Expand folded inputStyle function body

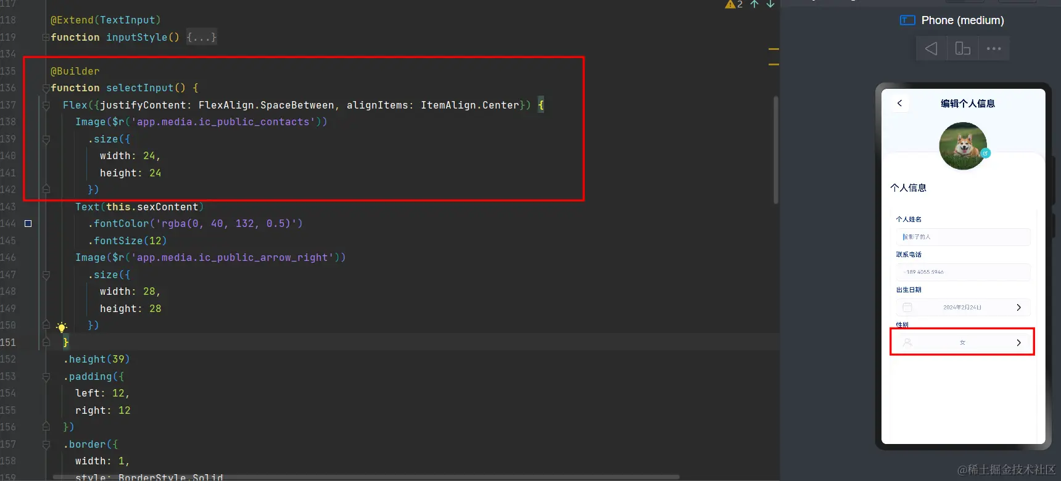tap(201, 38)
